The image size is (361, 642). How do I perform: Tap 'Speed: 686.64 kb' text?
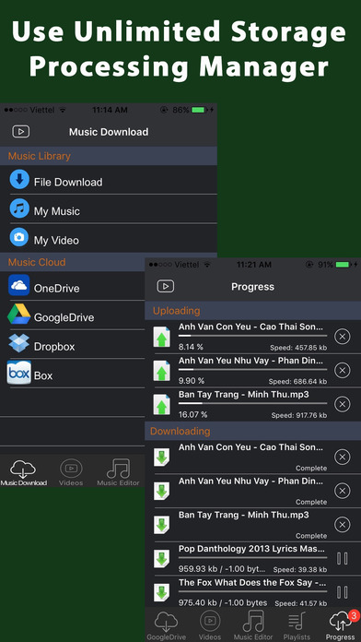click(x=297, y=382)
